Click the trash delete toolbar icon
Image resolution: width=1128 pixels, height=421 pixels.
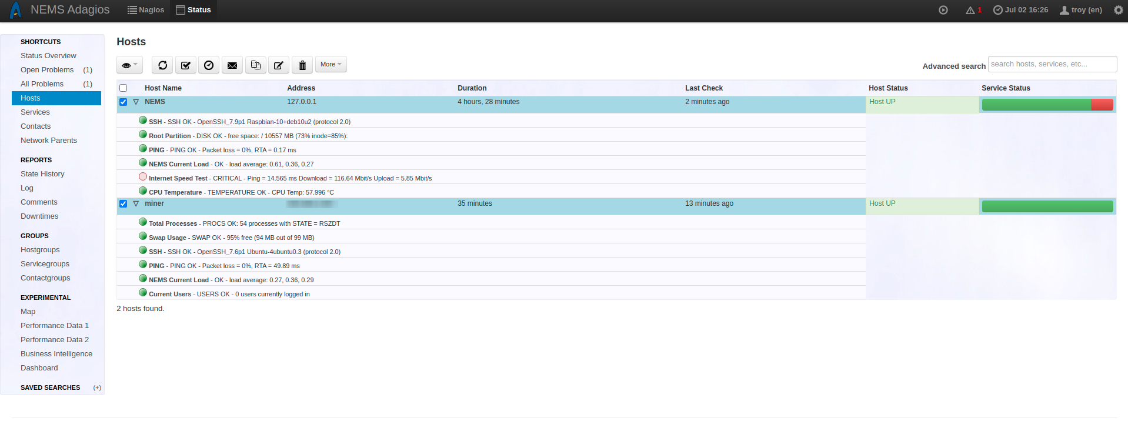(302, 65)
